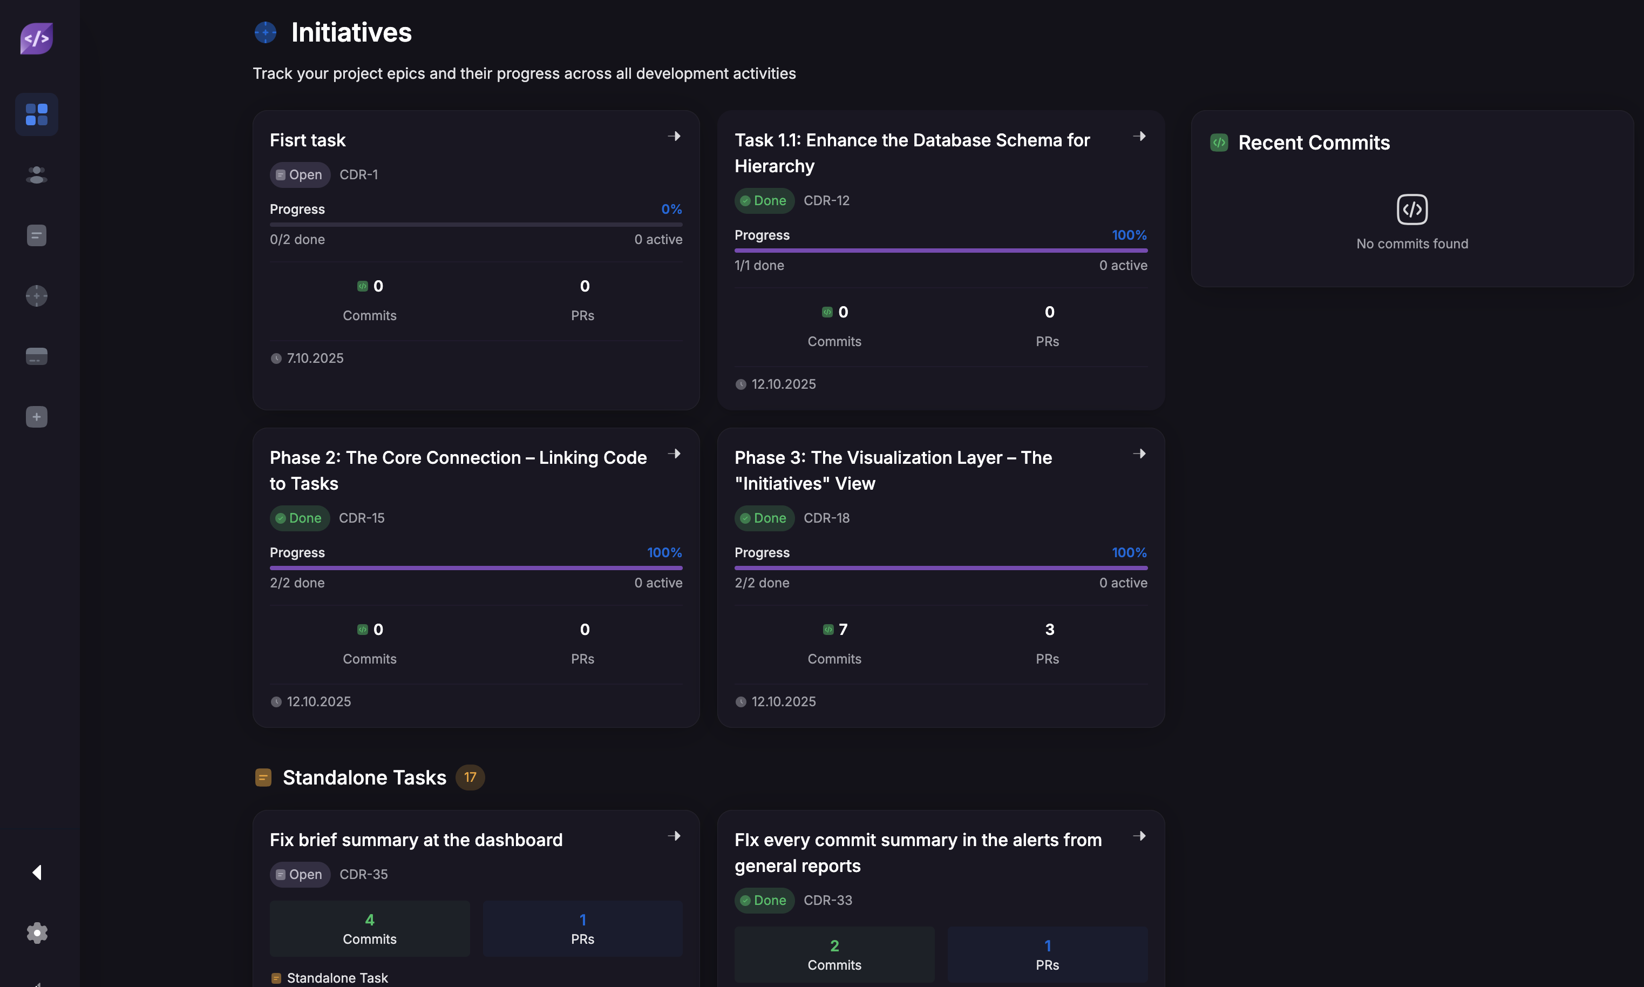1644x987 pixels.
Task: Open Phase 2 Core Connection card arrow
Action: coord(674,454)
